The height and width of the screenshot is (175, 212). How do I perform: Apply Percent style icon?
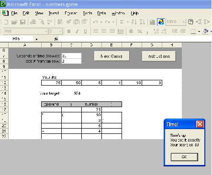pyautogui.click(x=140, y=31)
